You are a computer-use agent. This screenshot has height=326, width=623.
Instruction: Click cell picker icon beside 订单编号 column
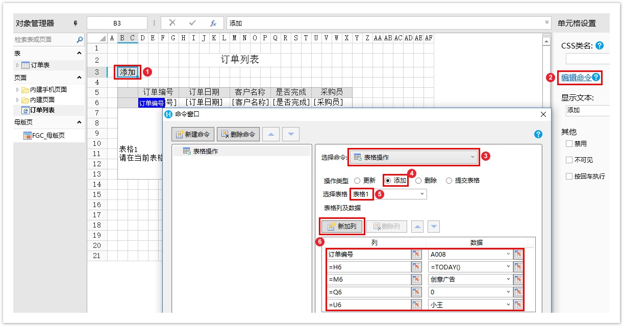(x=416, y=254)
